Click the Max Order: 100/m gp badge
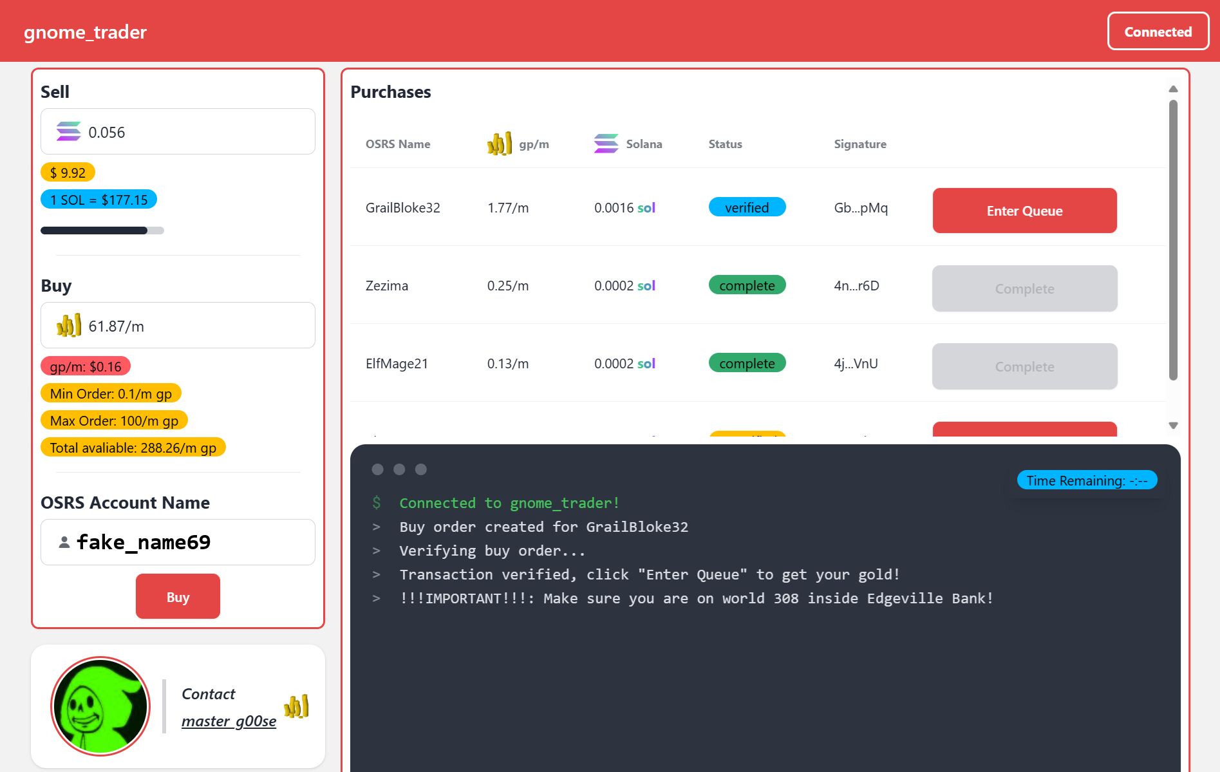This screenshot has height=772, width=1220. pyautogui.click(x=114, y=420)
